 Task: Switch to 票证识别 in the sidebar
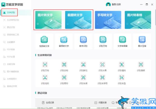(x=9, y=27)
